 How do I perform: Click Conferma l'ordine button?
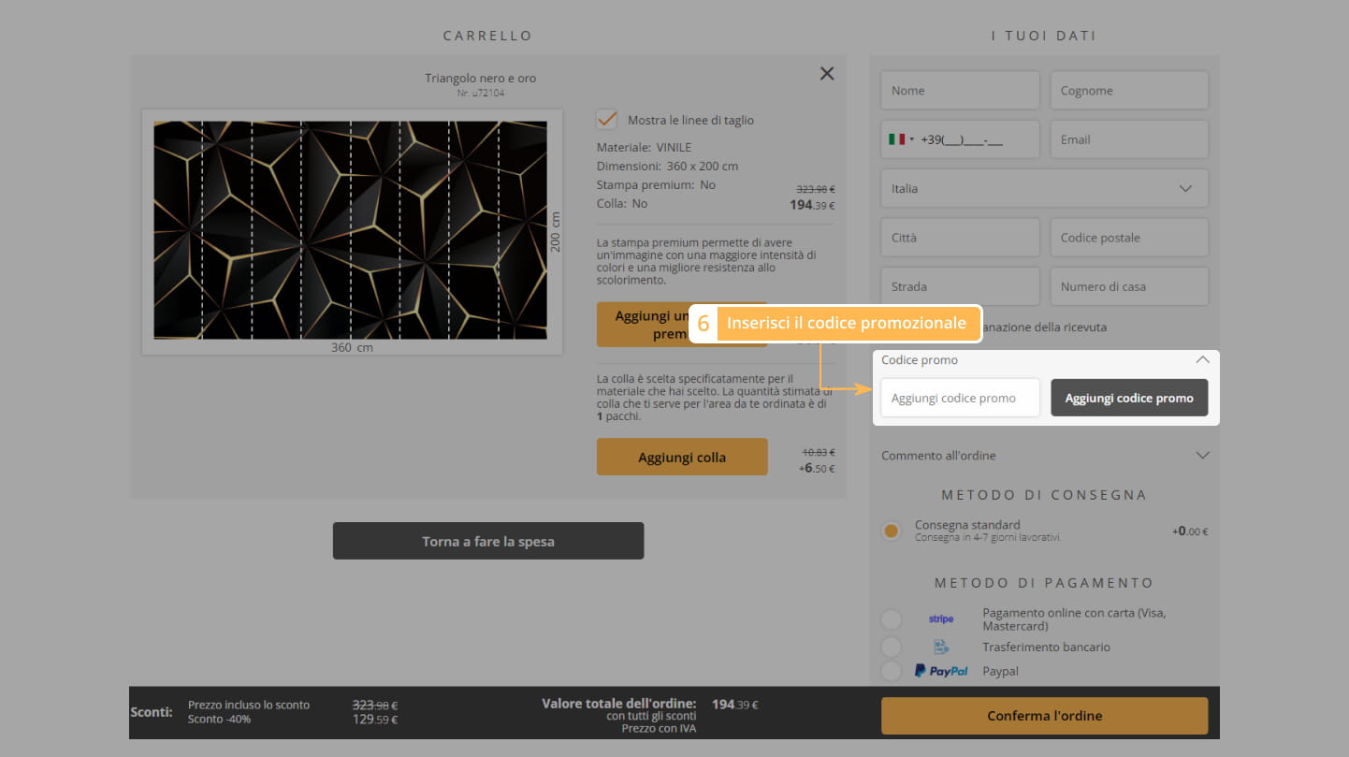click(1044, 716)
